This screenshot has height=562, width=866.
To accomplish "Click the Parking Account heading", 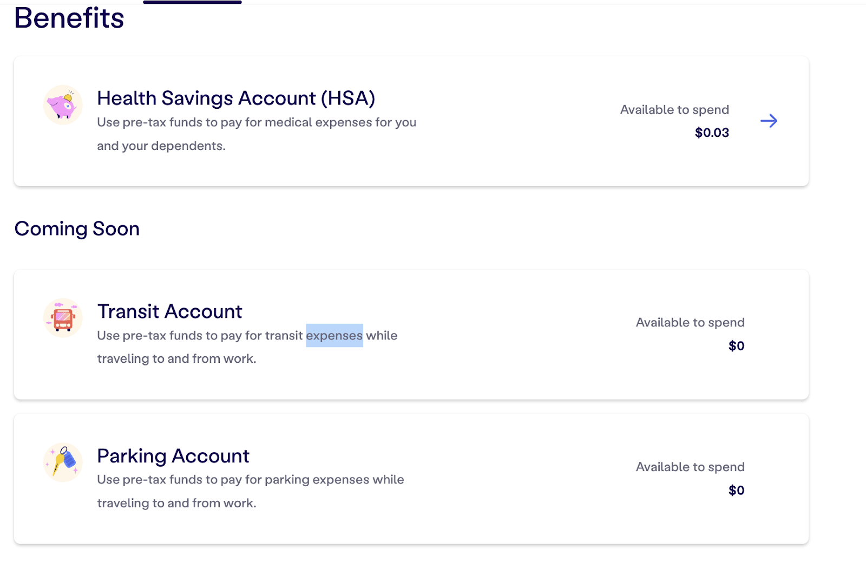I will tap(173, 456).
